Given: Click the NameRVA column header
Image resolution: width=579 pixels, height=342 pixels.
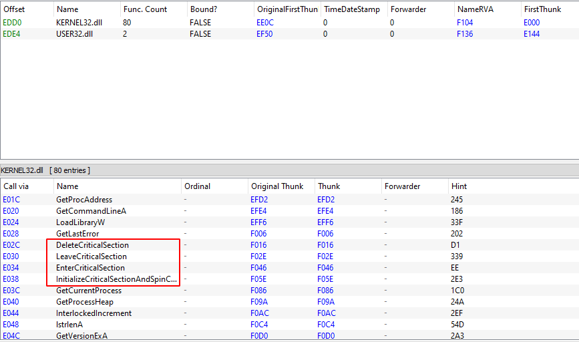Looking at the screenshot, I should (488, 9).
